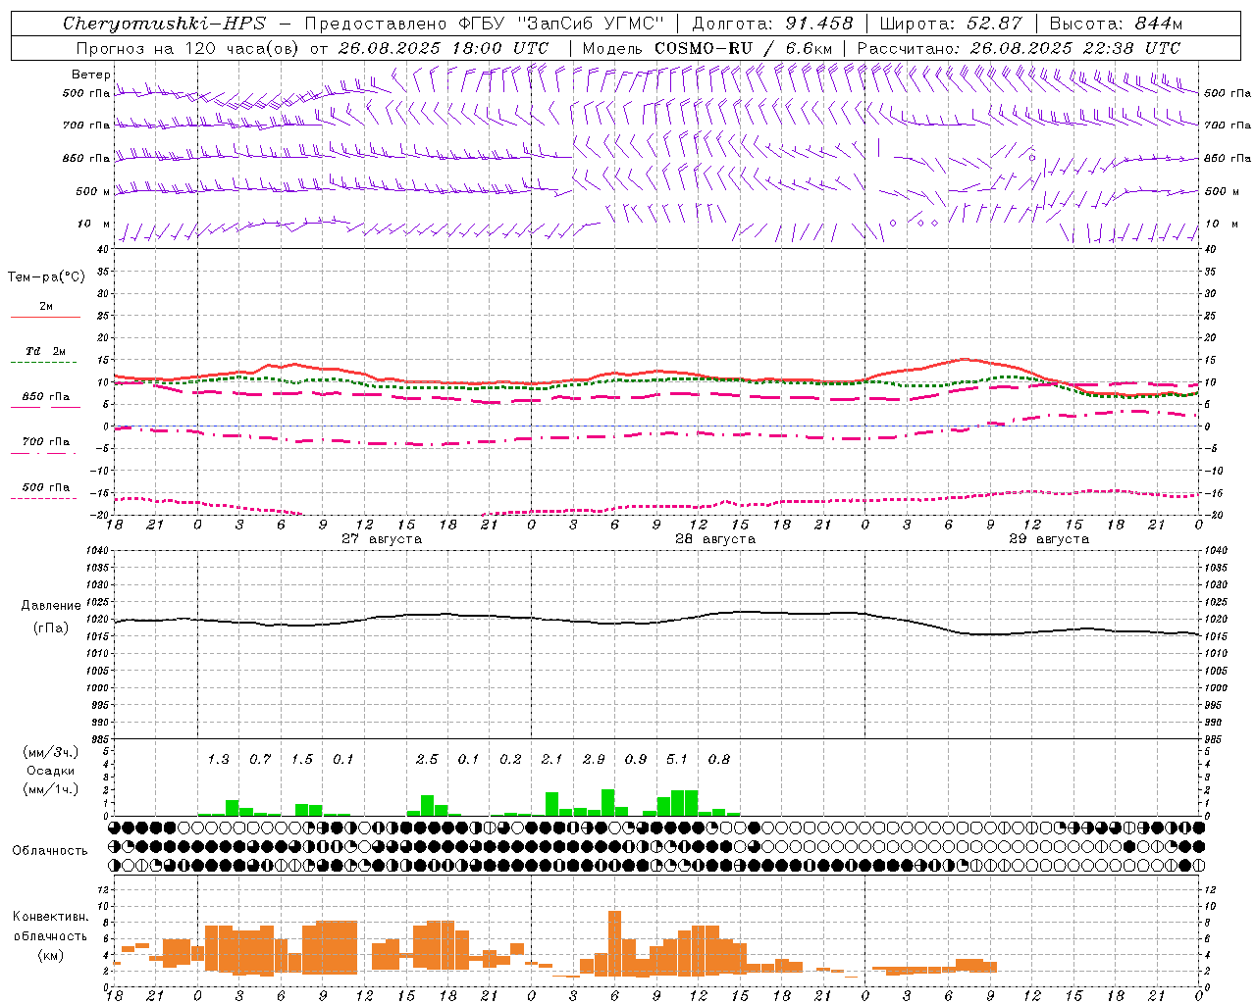Click the 3-hour precipitation value 0.9

coord(636,759)
